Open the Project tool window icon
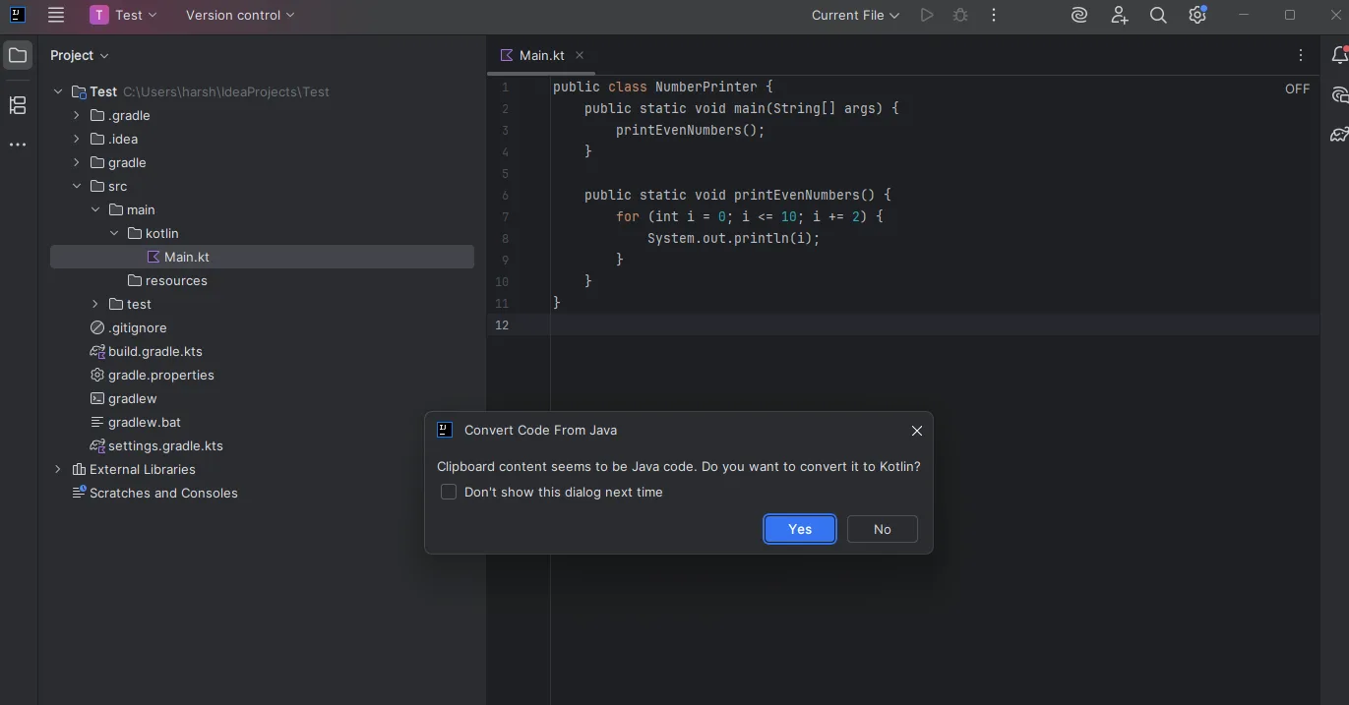This screenshot has width=1349, height=705. point(18,55)
